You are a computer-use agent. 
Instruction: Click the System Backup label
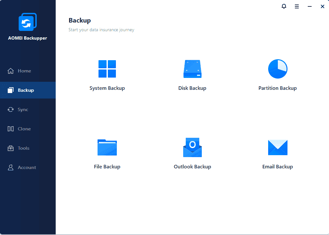point(107,88)
